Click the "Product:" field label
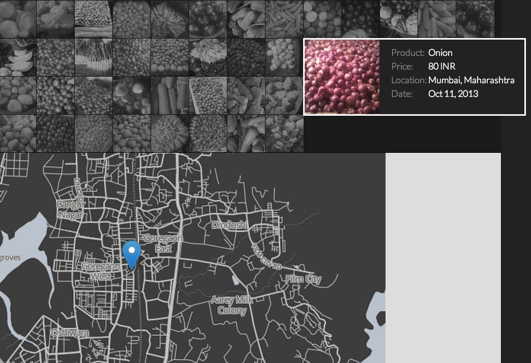The image size is (531, 363). click(408, 53)
